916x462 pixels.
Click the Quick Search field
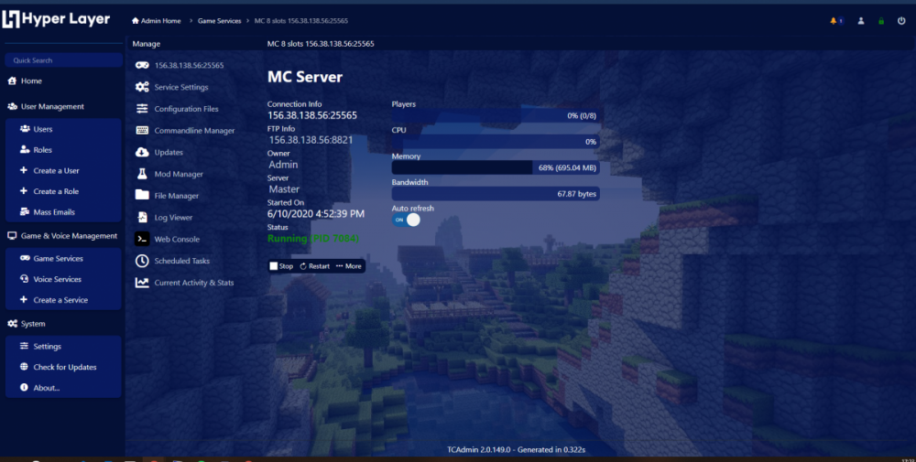click(x=62, y=60)
